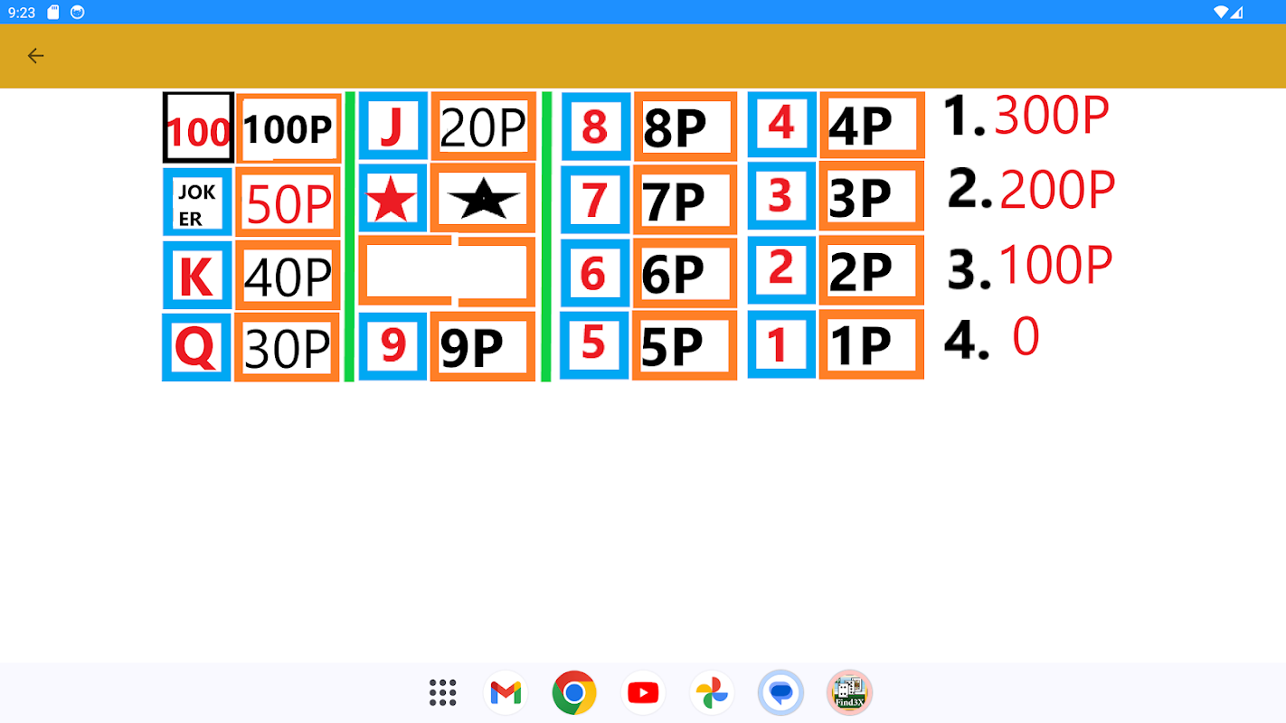Click the 30P points box
This screenshot has width=1286, height=723.
tap(287, 347)
